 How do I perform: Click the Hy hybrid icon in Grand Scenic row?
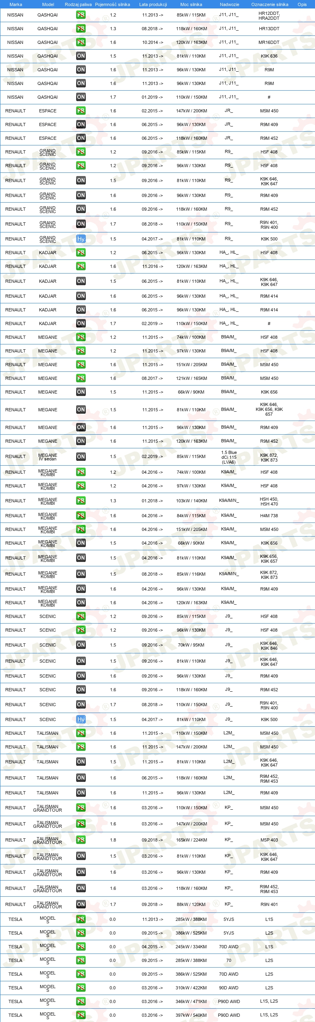81,239
